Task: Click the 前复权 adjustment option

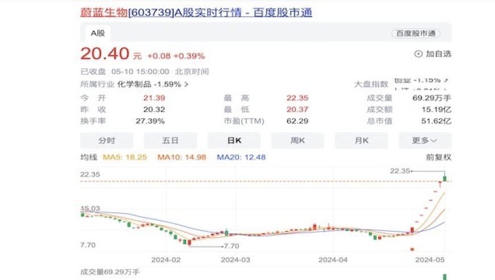Action: (x=439, y=157)
